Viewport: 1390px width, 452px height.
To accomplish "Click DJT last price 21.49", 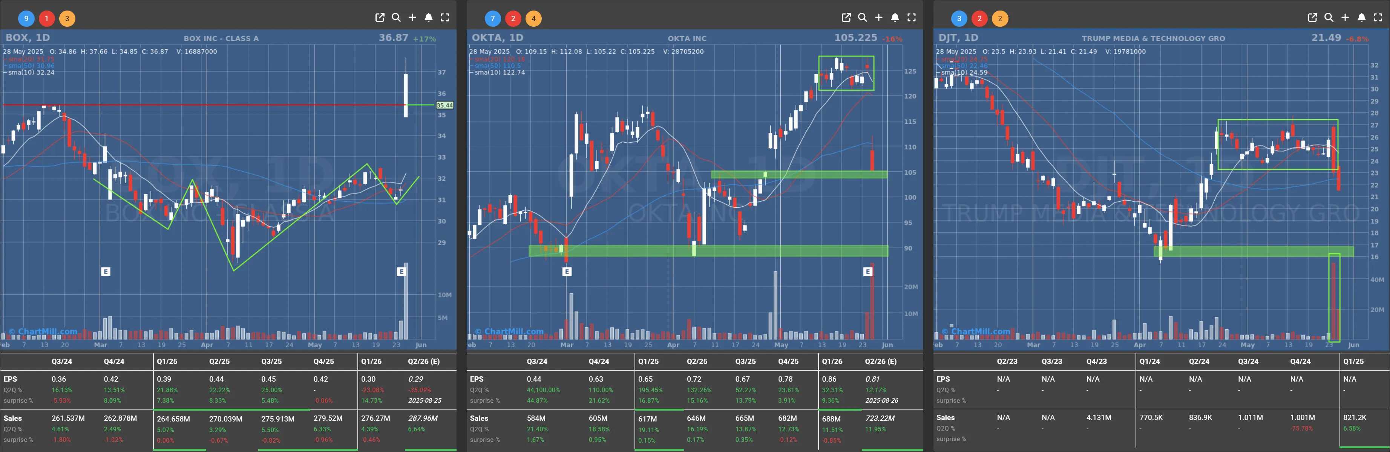I will coord(1326,38).
